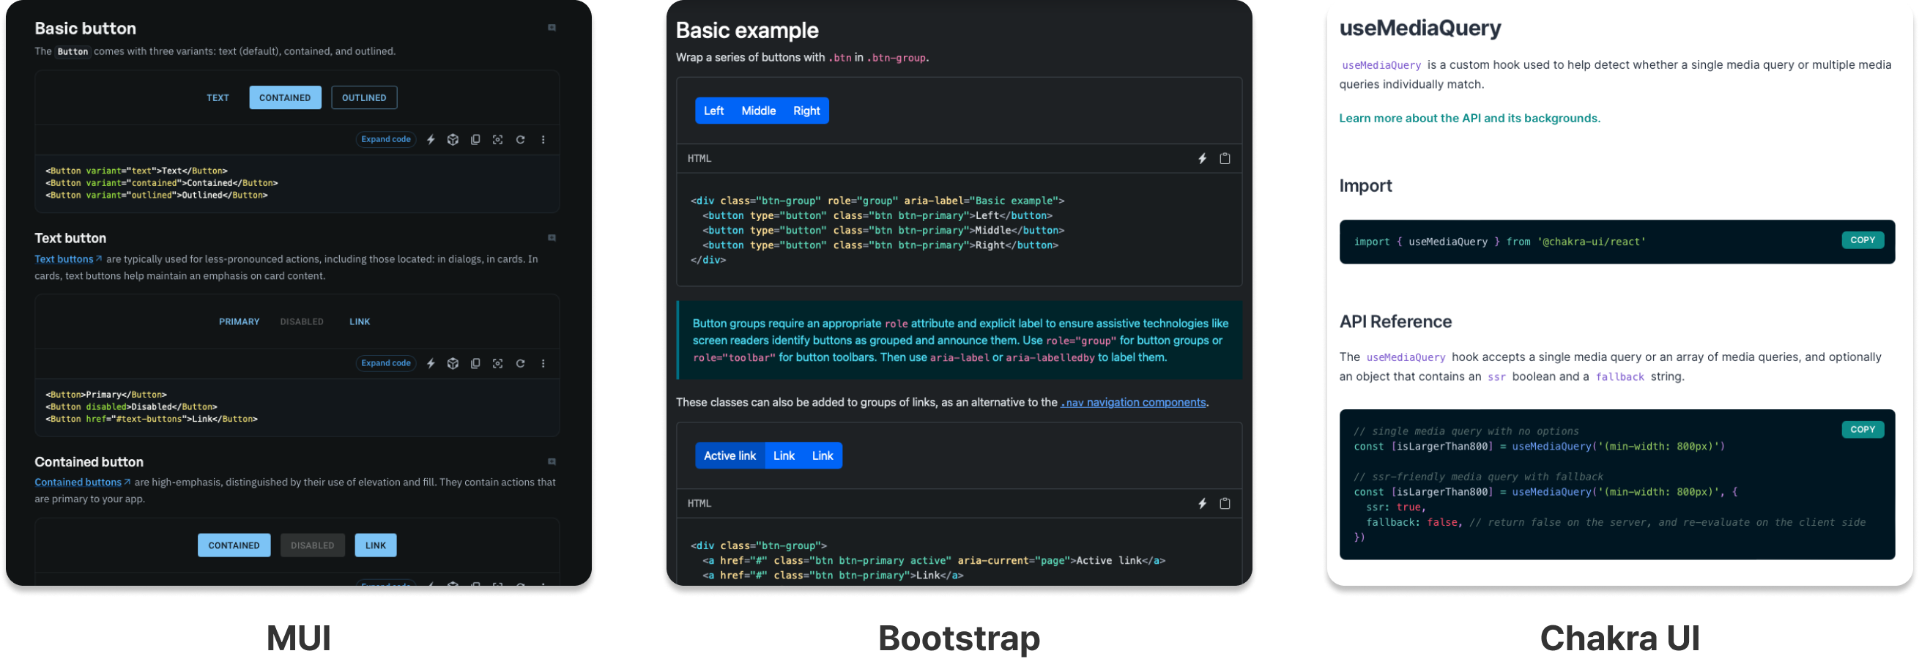The image size is (1919, 659).
Task: Open more options menu for Text button demo
Action: tap(543, 363)
